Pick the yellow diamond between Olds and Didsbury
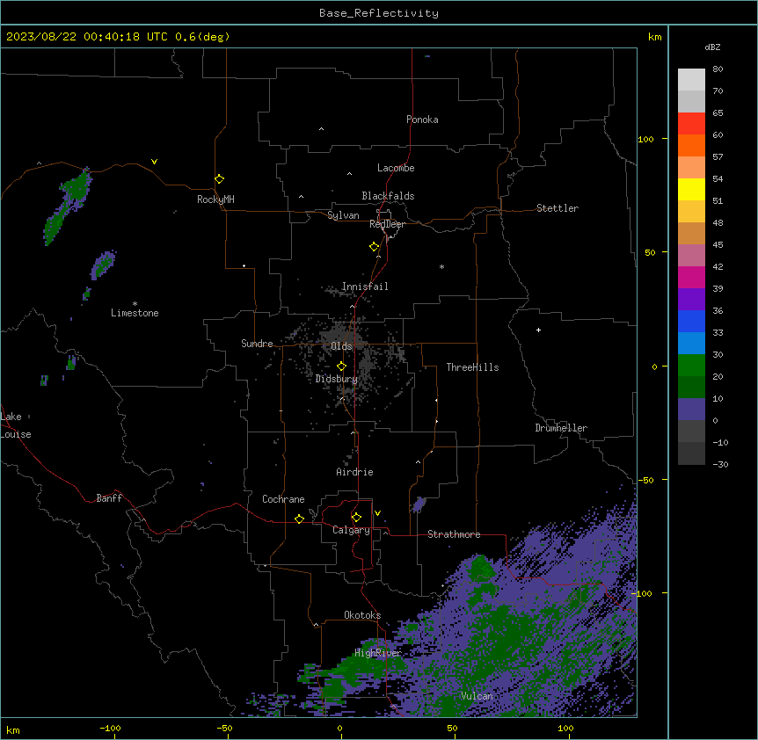This screenshot has height=740, width=758. pyautogui.click(x=341, y=366)
